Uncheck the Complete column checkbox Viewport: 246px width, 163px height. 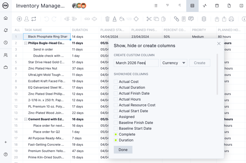click(116, 134)
